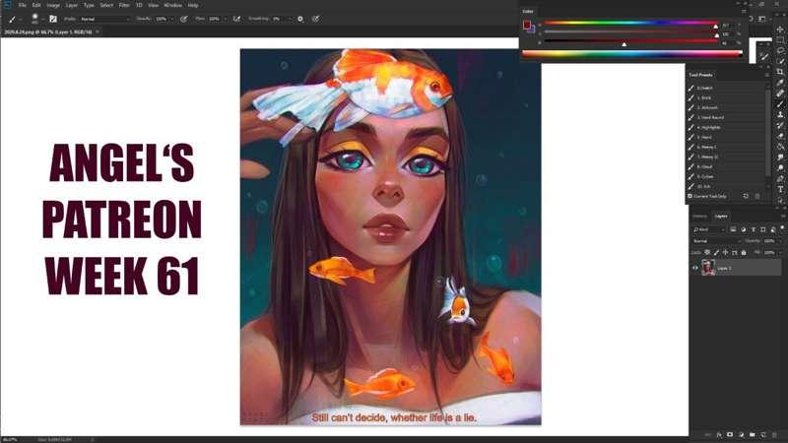The width and height of the screenshot is (788, 443).
Task: Select the Pen tool
Action: [780, 178]
